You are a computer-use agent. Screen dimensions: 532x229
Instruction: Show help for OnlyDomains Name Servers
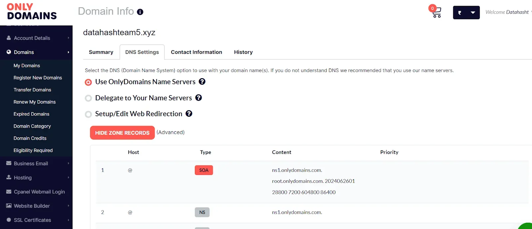(x=202, y=82)
